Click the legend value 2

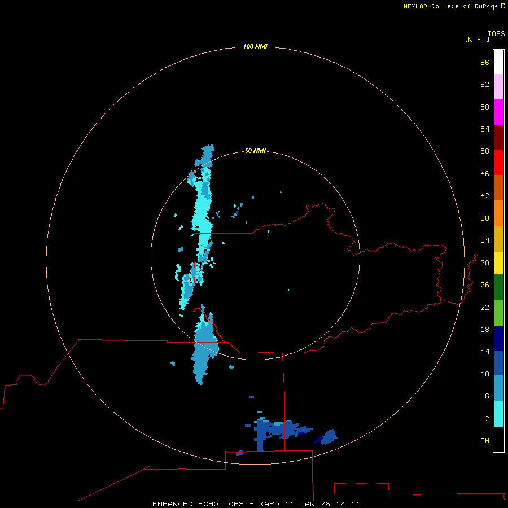point(487,418)
